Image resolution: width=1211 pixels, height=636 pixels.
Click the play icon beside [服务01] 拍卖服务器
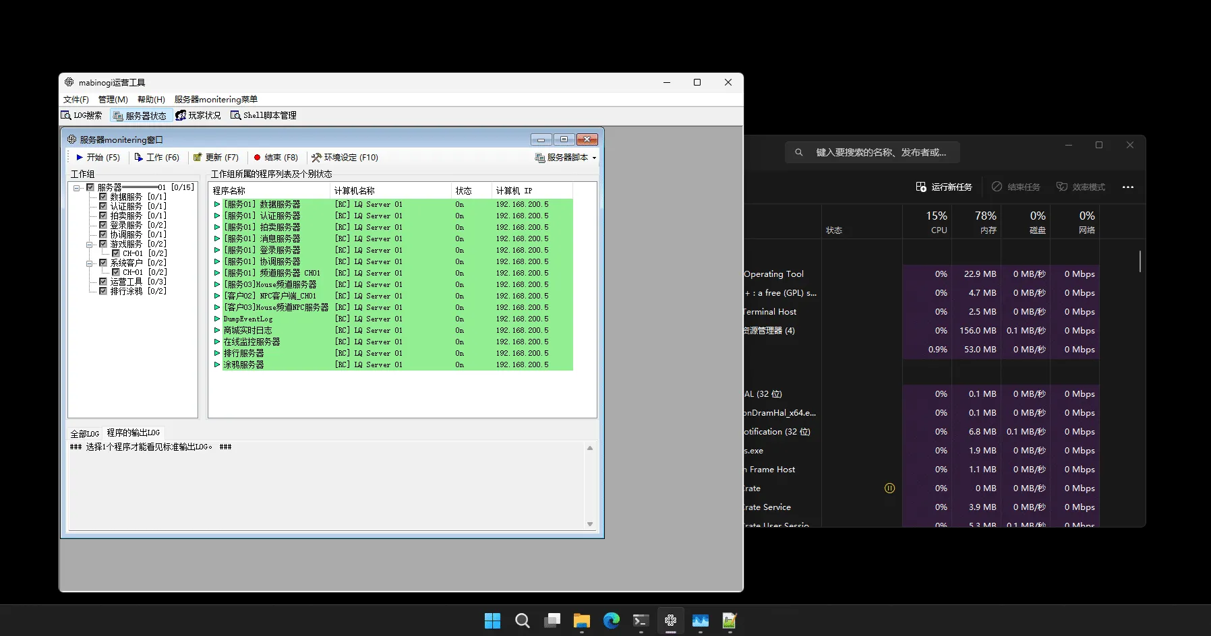point(217,227)
